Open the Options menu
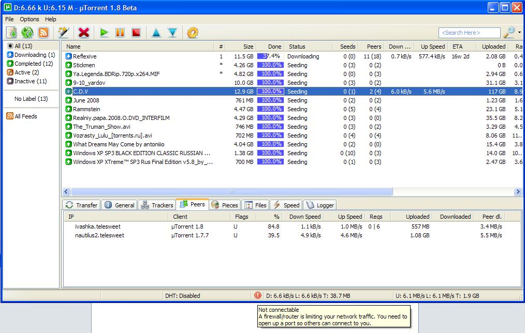 click(30, 19)
